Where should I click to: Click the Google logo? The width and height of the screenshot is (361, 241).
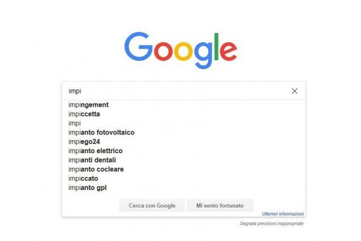coord(180,50)
